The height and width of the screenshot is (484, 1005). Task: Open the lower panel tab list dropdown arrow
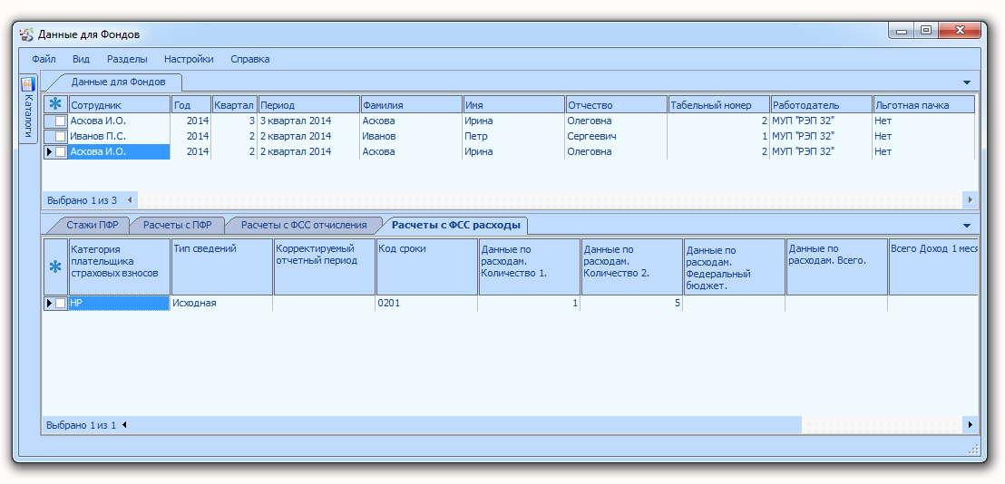(x=967, y=226)
